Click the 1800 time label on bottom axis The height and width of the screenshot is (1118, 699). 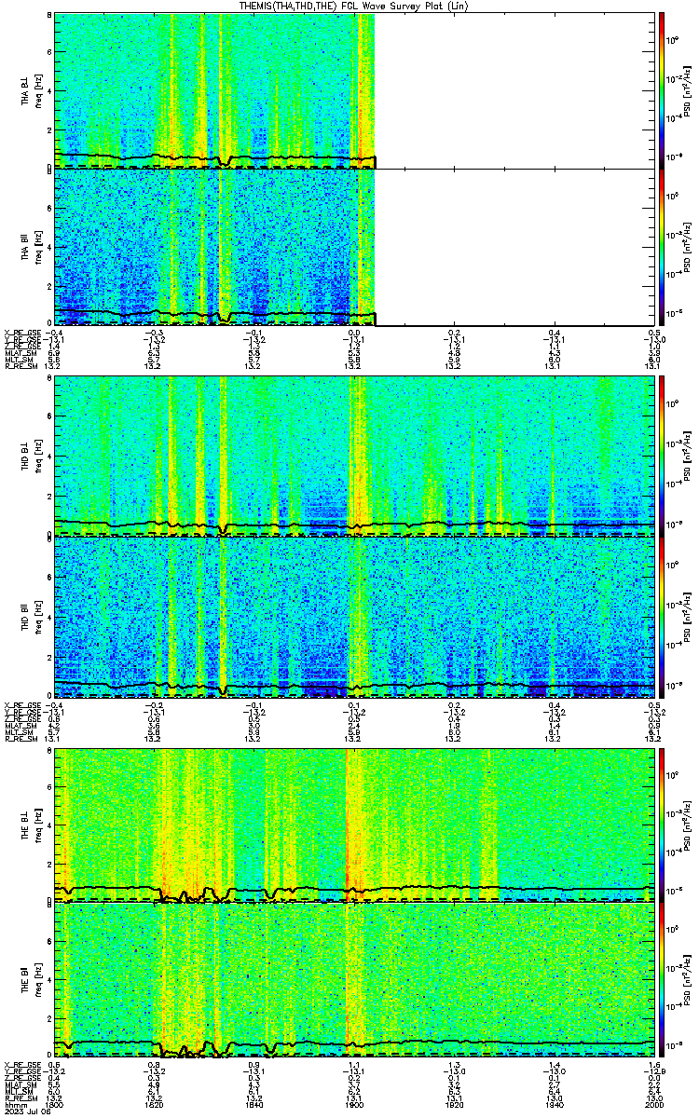pyautogui.click(x=55, y=1104)
